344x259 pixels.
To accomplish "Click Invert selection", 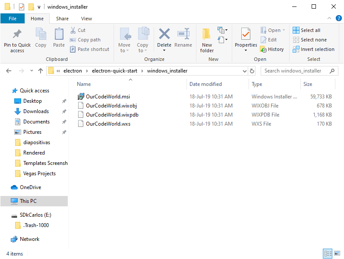I will 313,49.
